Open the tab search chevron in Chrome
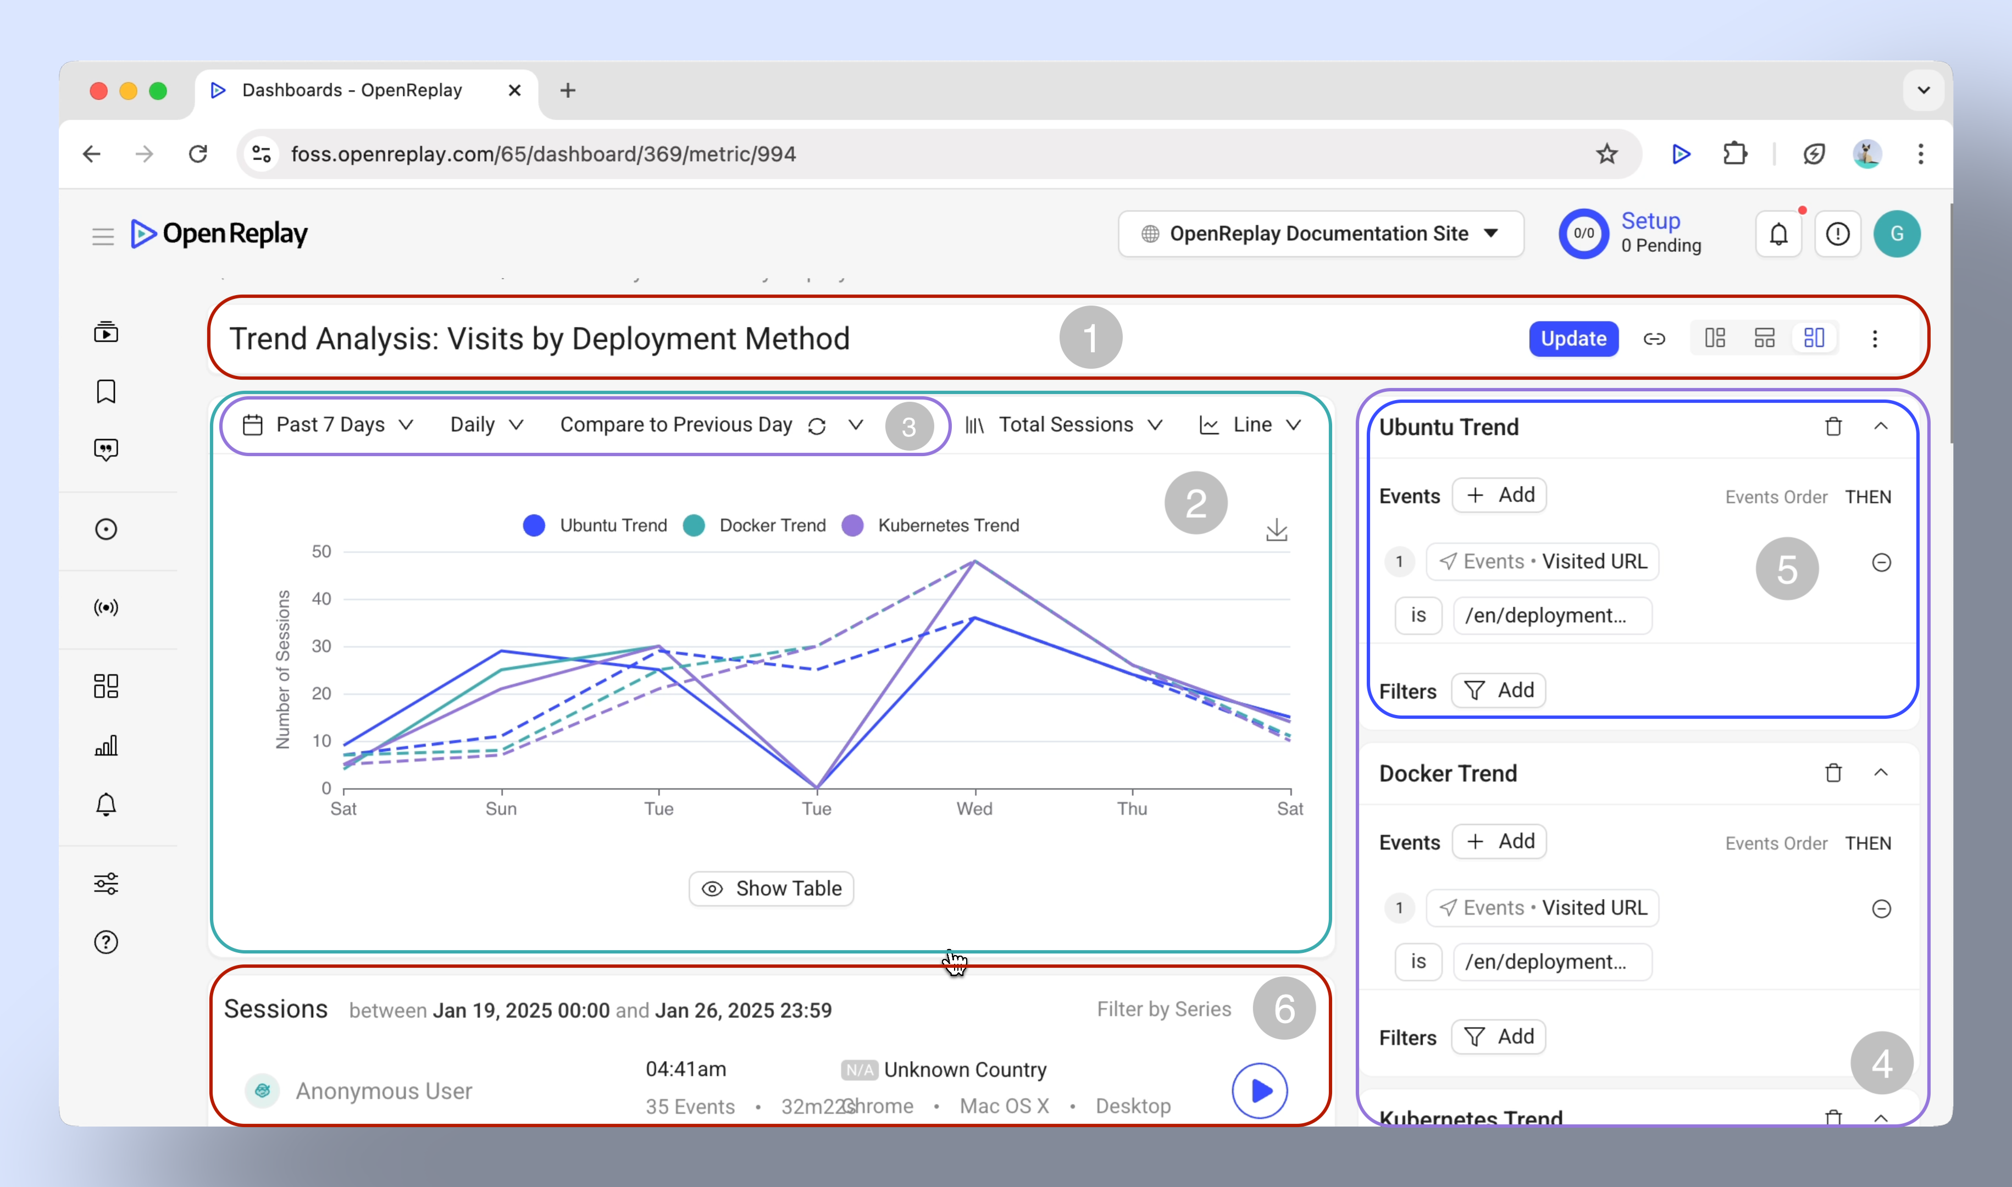The width and height of the screenshot is (2012, 1187). click(1923, 90)
